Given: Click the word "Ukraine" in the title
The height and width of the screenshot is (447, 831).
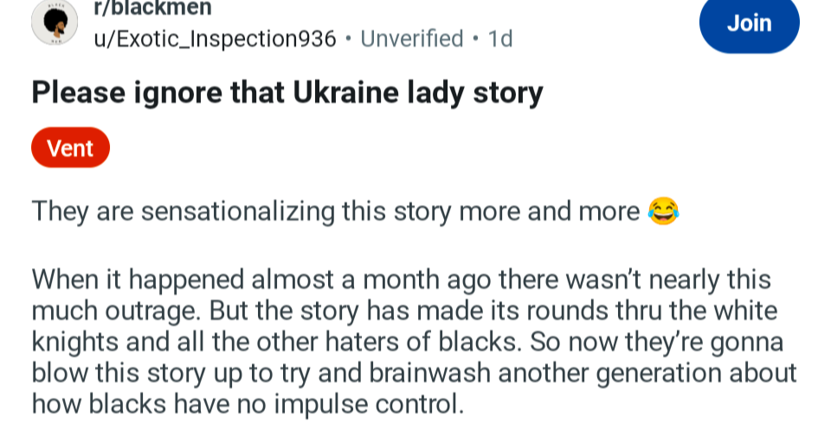Looking at the screenshot, I should click(346, 93).
